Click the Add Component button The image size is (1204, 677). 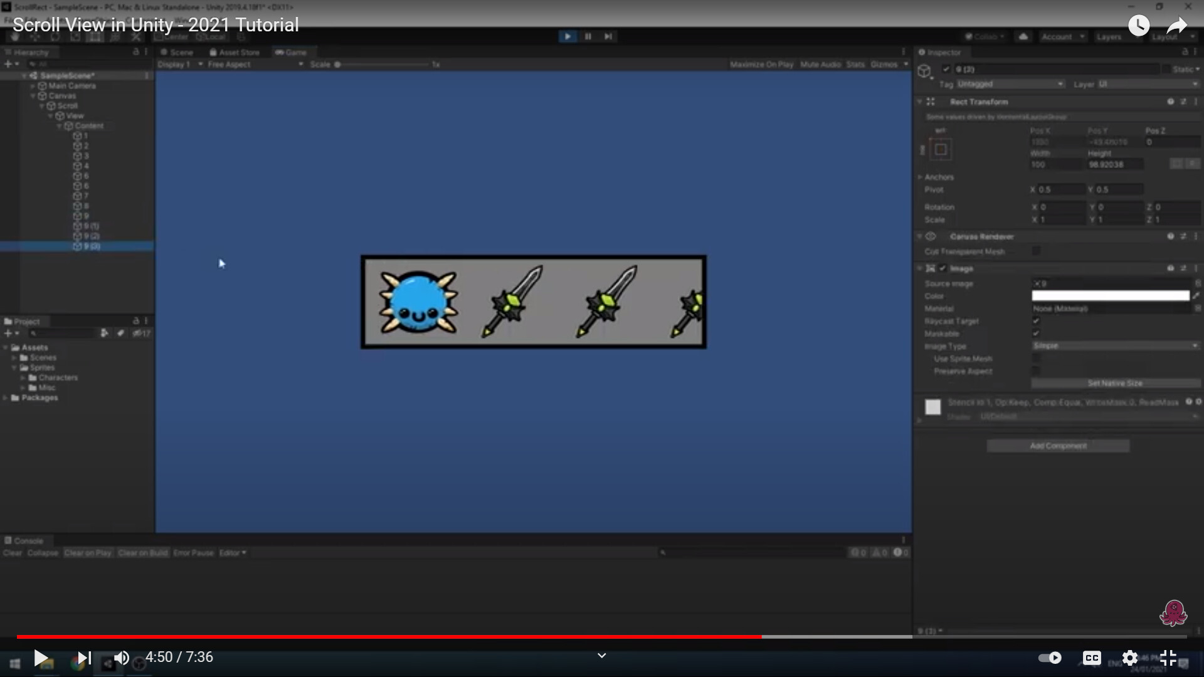[x=1058, y=446]
